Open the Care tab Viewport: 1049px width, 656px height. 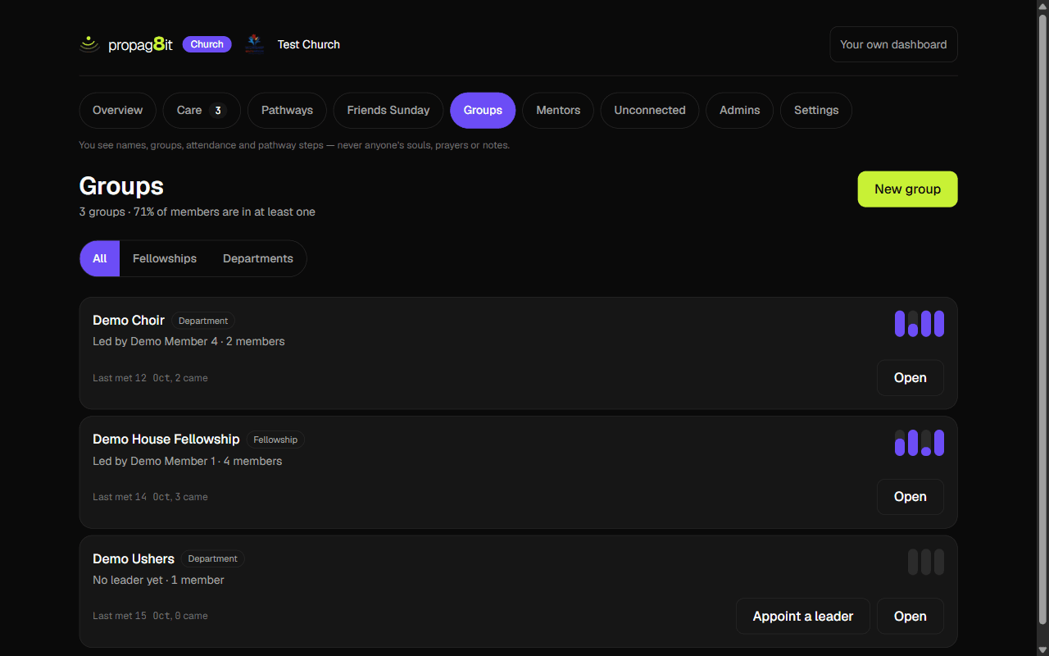pos(202,110)
